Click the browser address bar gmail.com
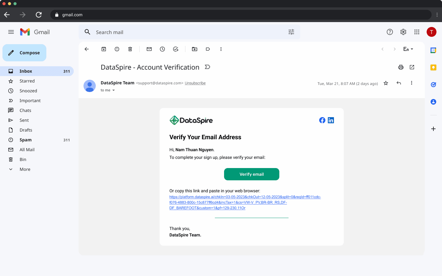The image size is (442, 276). [x=241, y=15]
